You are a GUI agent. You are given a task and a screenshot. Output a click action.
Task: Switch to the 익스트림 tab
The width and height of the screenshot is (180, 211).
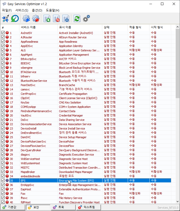coord(89,207)
